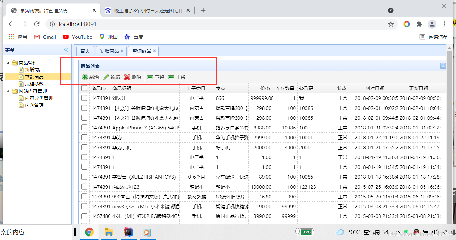Open 新增商品 in the menu tree
456x240 pixels.
[x=34, y=70]
